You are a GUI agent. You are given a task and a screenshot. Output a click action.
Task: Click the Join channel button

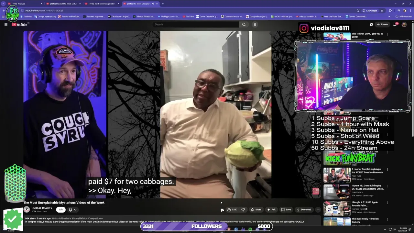(60, 210)
